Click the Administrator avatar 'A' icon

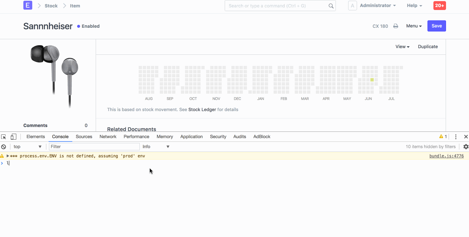click(352, 6)
